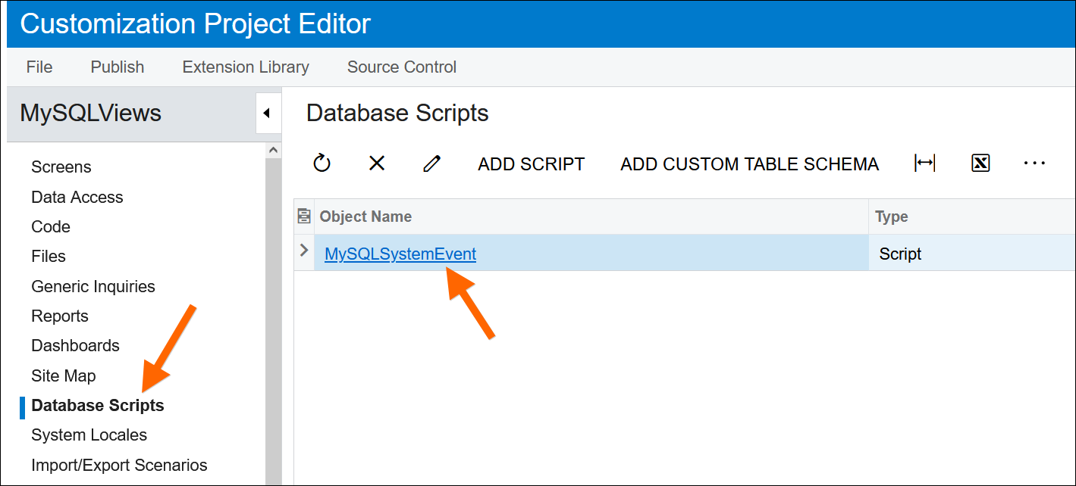Select Screens in the project tree
The image size is (1076, 486).
61,167
